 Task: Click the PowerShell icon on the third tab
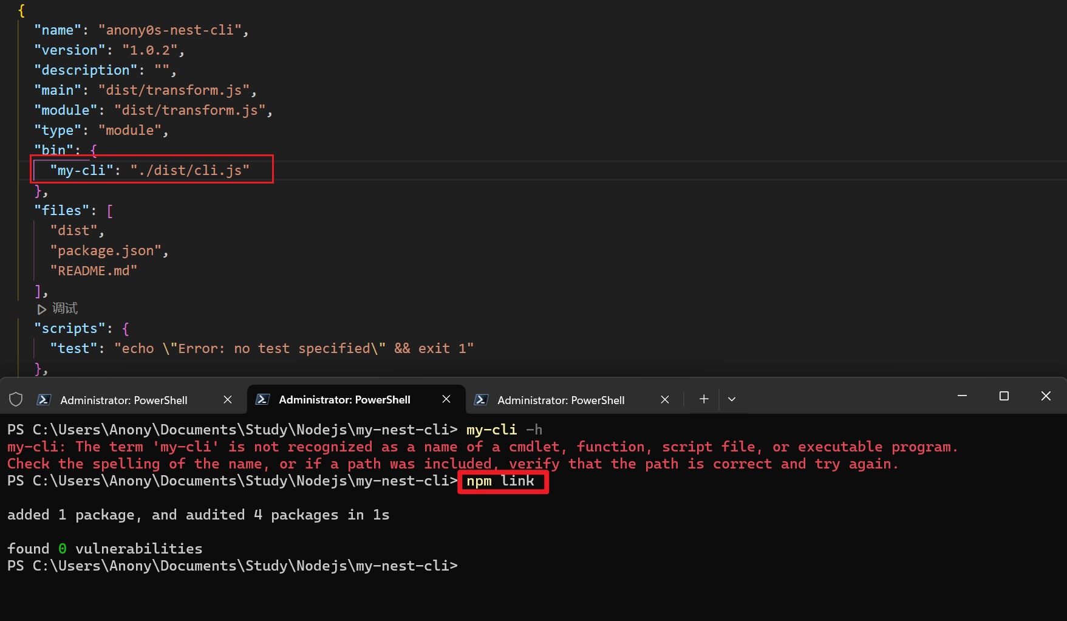click(481, 399)
